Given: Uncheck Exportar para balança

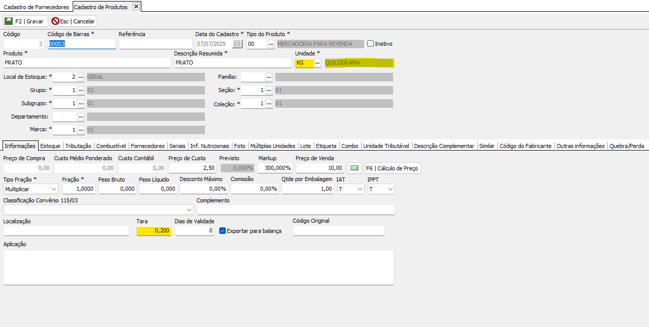Looking at the screenshot, I should point(222,230).
